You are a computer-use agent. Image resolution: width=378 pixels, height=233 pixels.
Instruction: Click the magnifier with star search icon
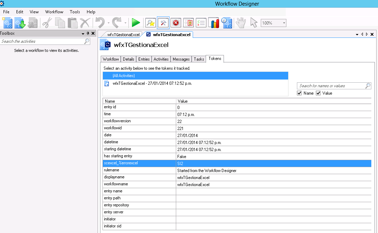click(150, 23)
